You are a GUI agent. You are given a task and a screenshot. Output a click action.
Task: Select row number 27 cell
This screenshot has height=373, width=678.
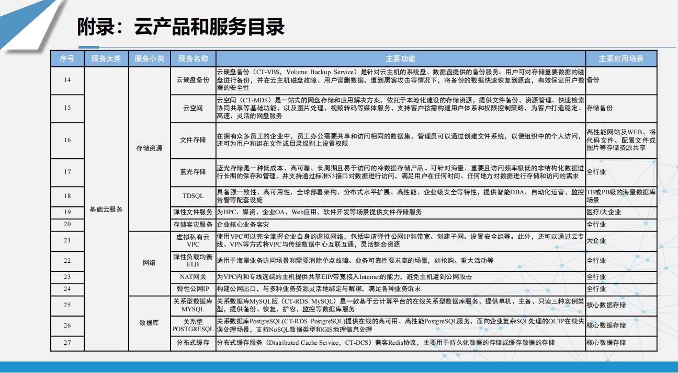click(x=67, y=343)
